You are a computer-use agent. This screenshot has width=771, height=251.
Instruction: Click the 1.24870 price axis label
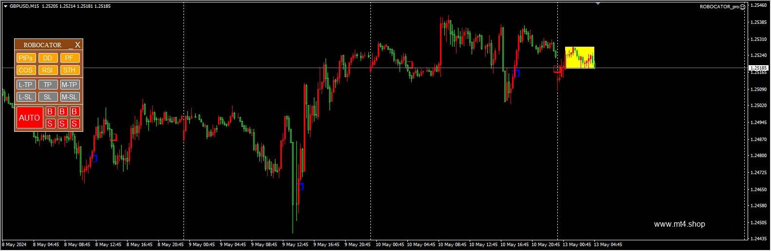(x=759, y=140)
